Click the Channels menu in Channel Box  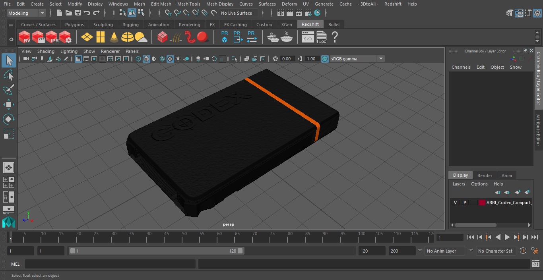tap(461, 67)
